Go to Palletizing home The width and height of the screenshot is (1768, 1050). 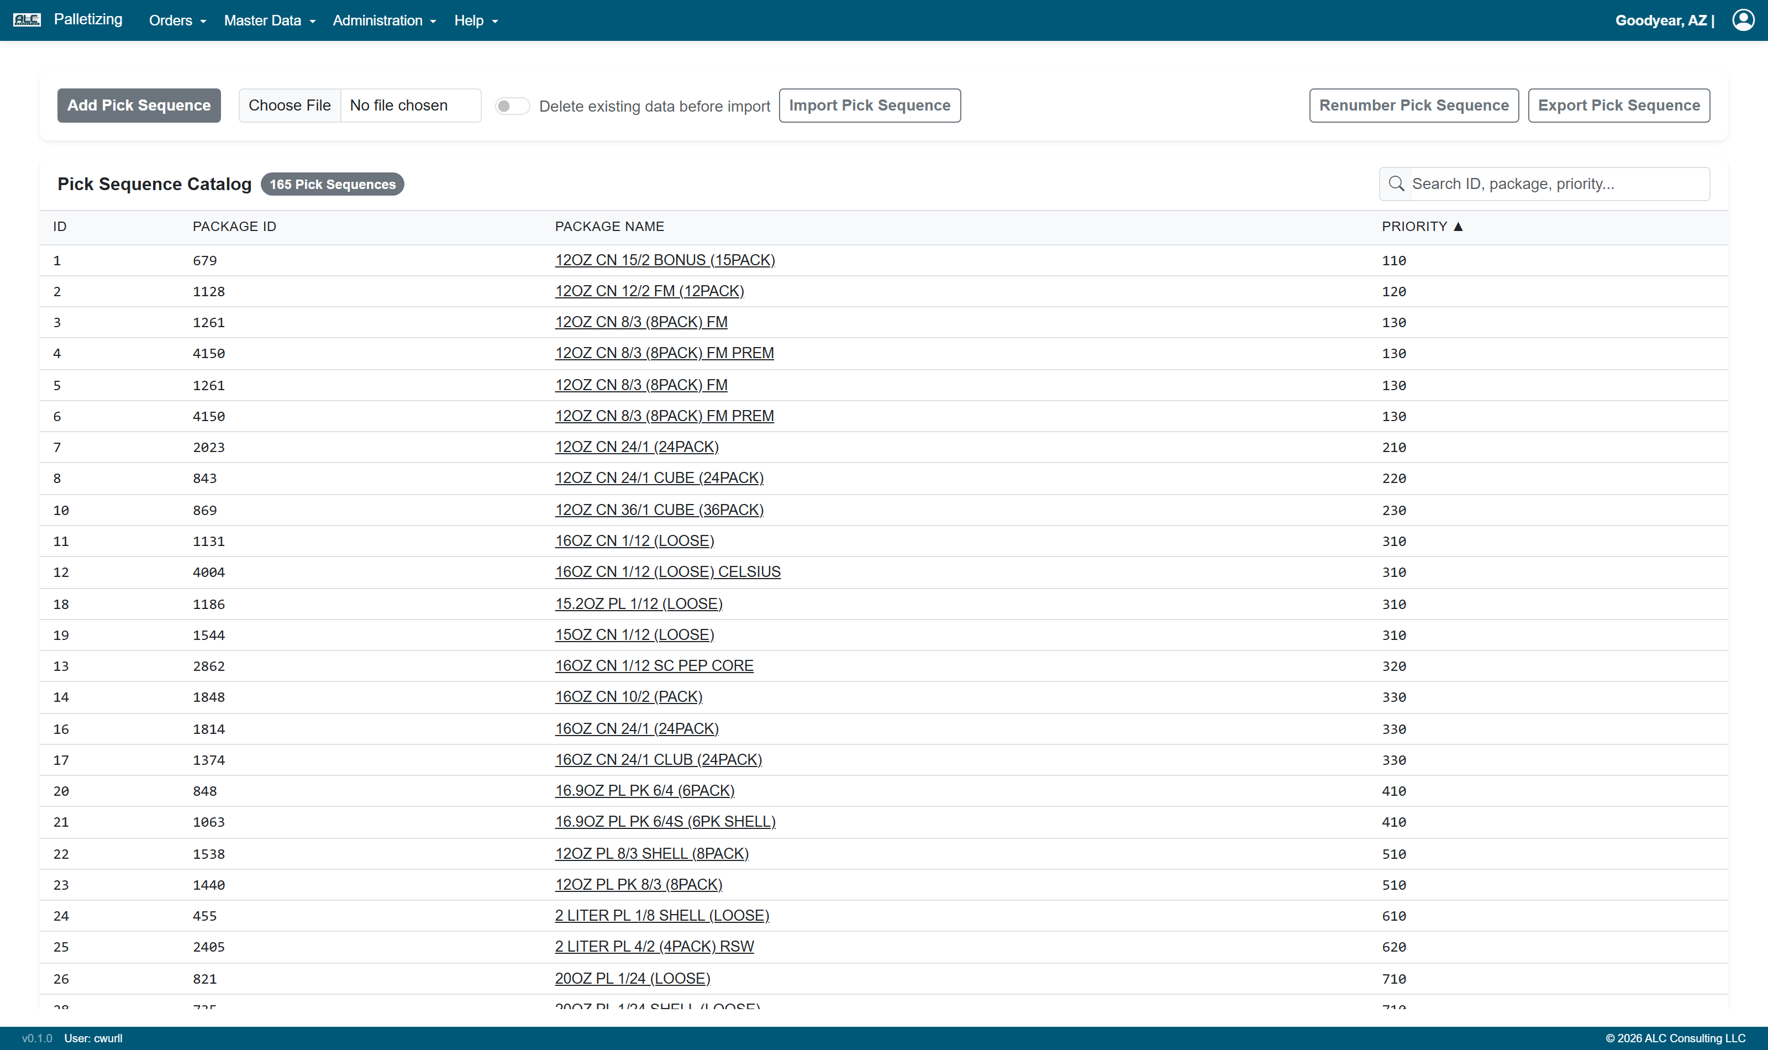pos(88,19)
